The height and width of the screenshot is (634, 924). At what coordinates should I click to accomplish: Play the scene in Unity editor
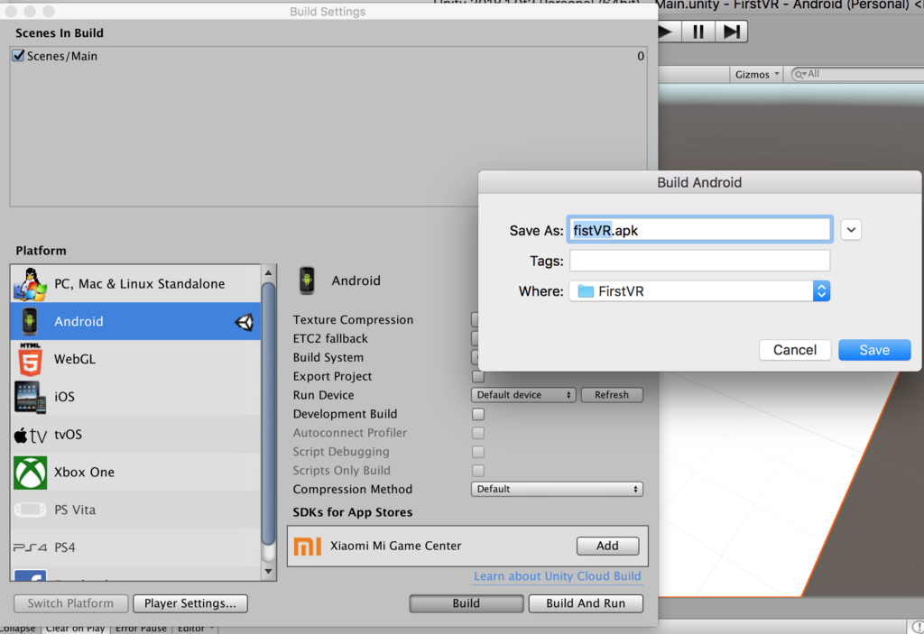(x=668, y=32)
